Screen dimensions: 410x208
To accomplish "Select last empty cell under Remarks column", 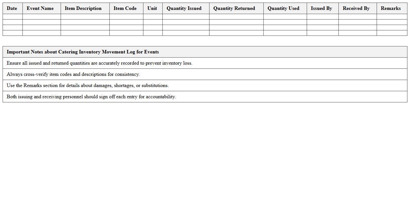I will pos(392,33).
